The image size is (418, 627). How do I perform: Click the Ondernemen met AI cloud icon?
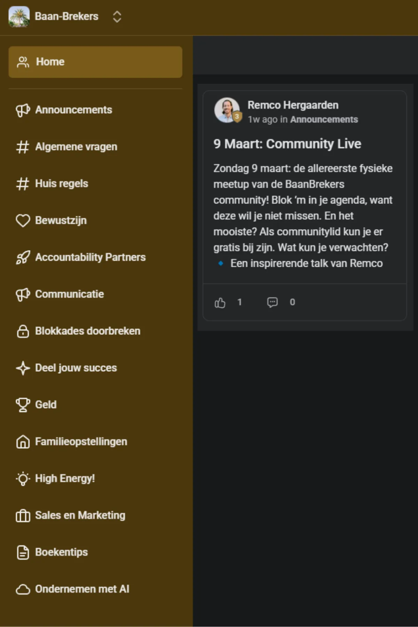23,589
